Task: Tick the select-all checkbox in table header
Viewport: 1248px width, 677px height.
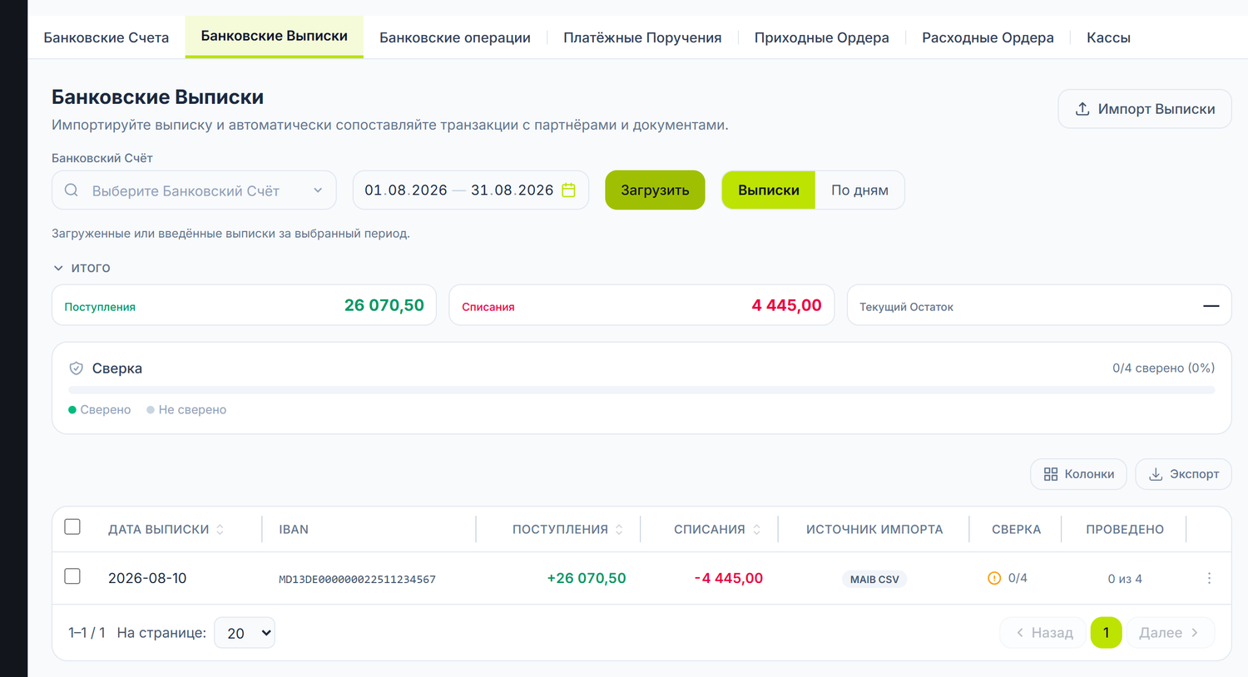Action: 72,527
